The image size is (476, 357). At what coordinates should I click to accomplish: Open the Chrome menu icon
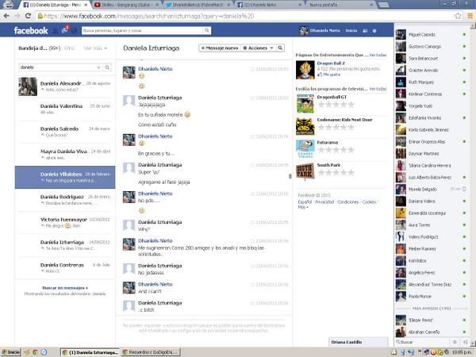[x=470, y=16]
